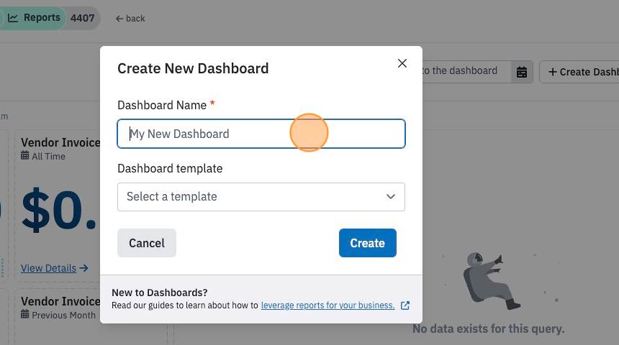The height and width of the screenshot is (345, 619).
Task: Click the astronaut no-data illustration
Action: click(492, 281)
